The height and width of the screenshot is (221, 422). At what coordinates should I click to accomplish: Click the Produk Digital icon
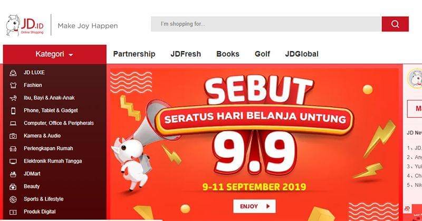pos(13,212)
